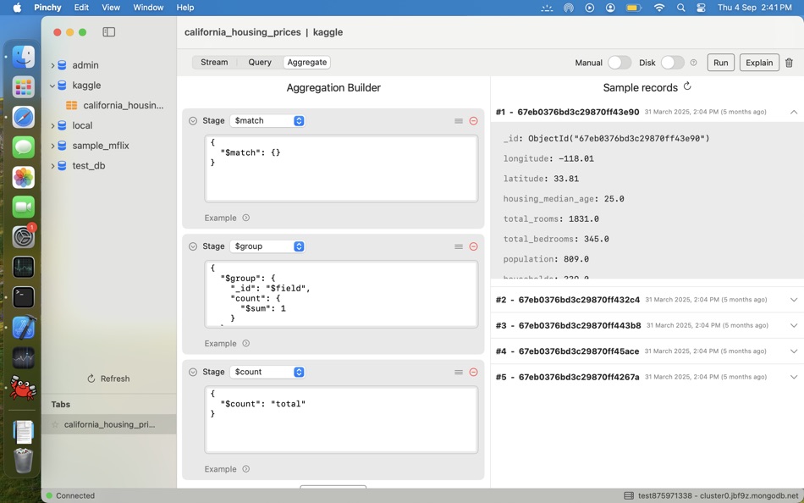Switch to the Query tab
The width and height of the screenshot is (804, 503).
coord(260,63)
